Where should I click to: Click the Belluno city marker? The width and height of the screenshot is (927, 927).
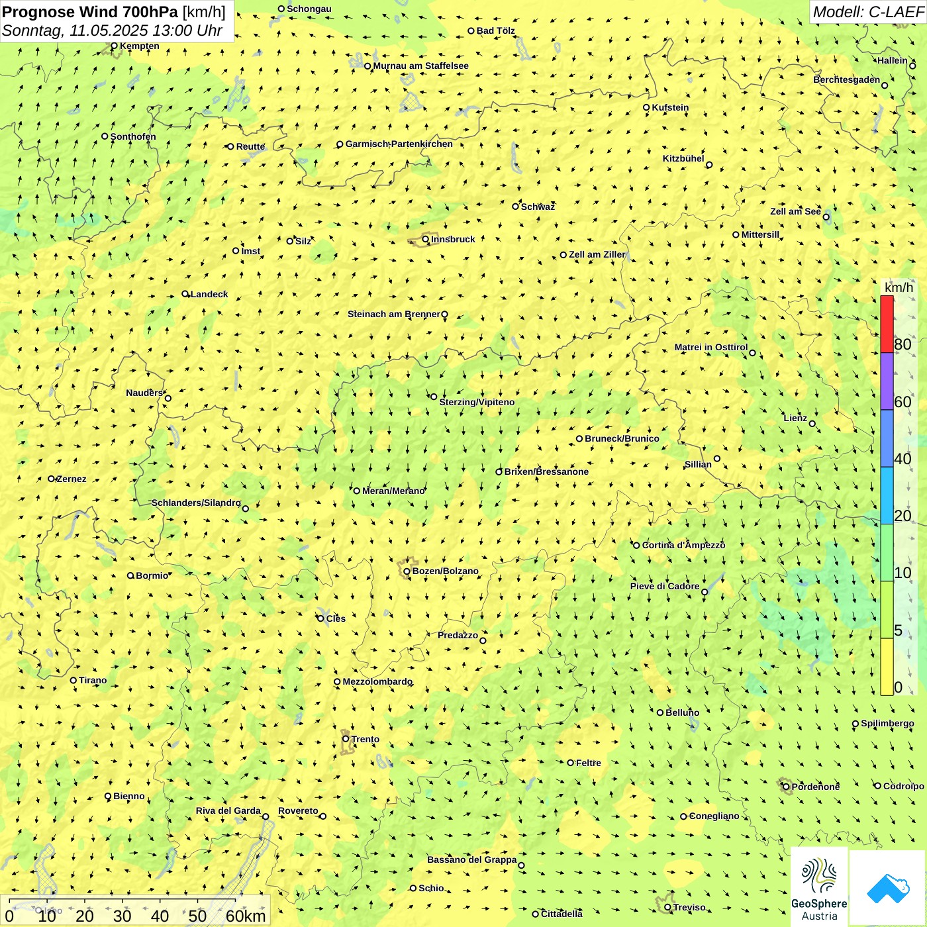pyautogui.click(x=659, y=712)
